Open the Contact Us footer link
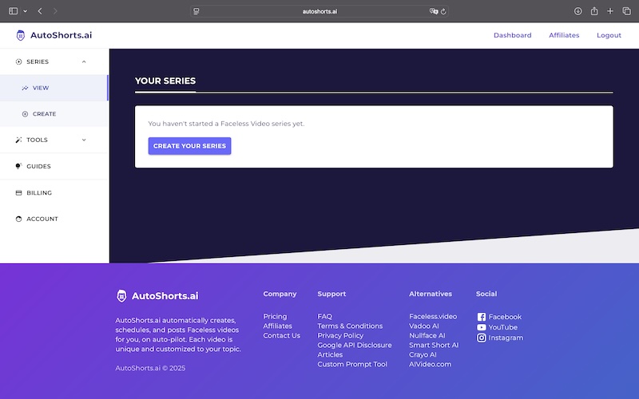Viewport: 639px width, 399px height. tap(282, 335)
